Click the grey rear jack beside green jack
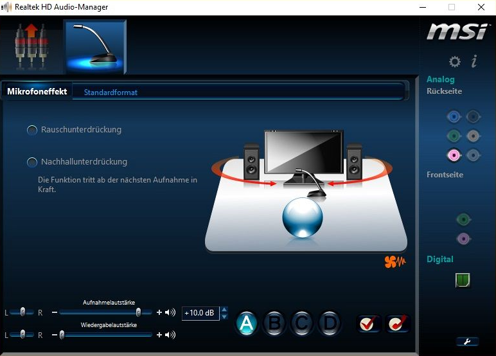The width and height of the screenshot is (496, 356). point(473,136)
